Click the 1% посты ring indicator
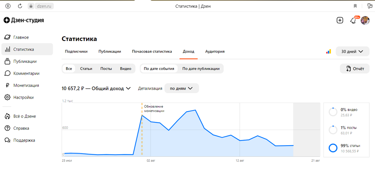Screen dimensions: 375x172 (x=333, y=130)
